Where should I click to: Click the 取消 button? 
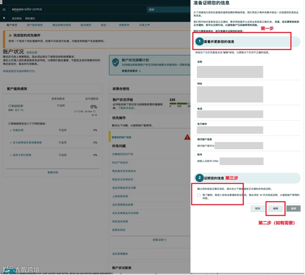258,209
